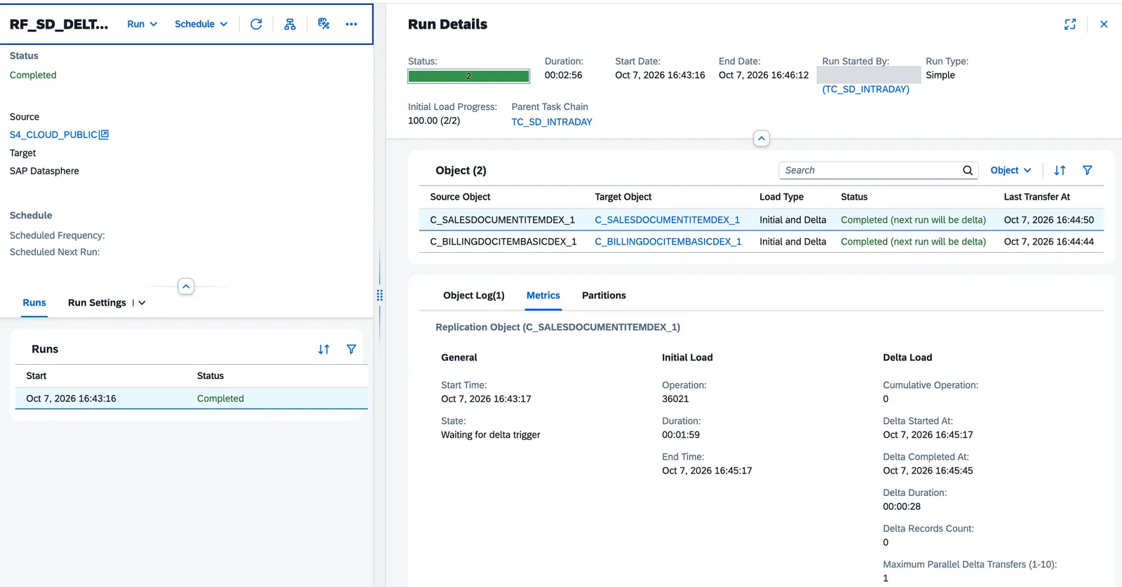Viewport: 1122px width, 587px height.
Task: Close the Run Details panel
Action: pos(1104,25)
